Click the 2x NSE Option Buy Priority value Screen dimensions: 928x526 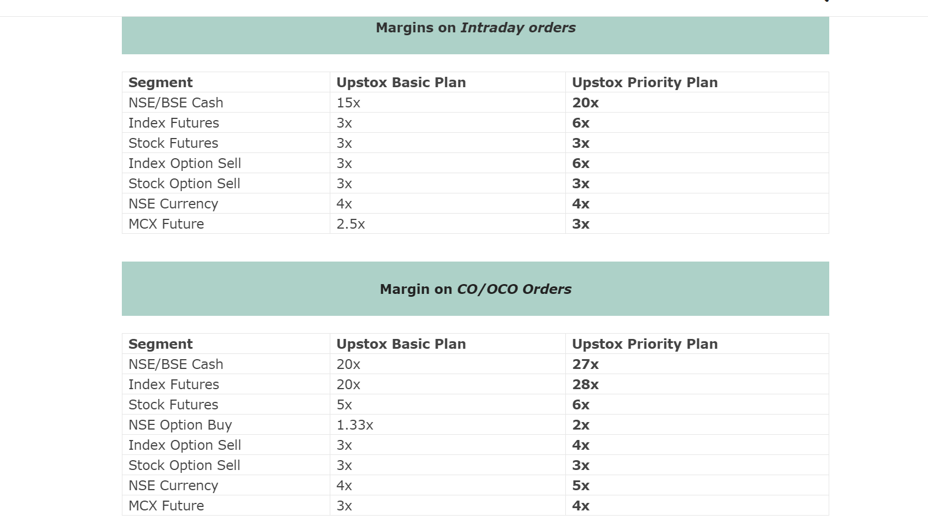point(581,425)
